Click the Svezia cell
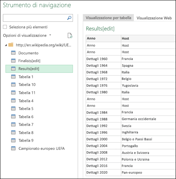 [148, 126]
